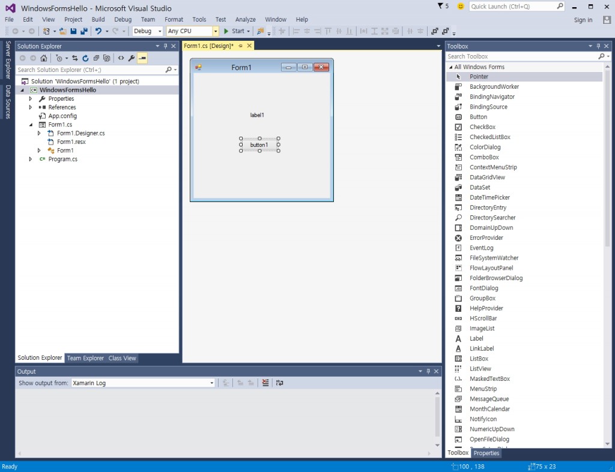Click Sync with Active Document icon
This screenshot has width=615, height=472.
pos(74,58)
